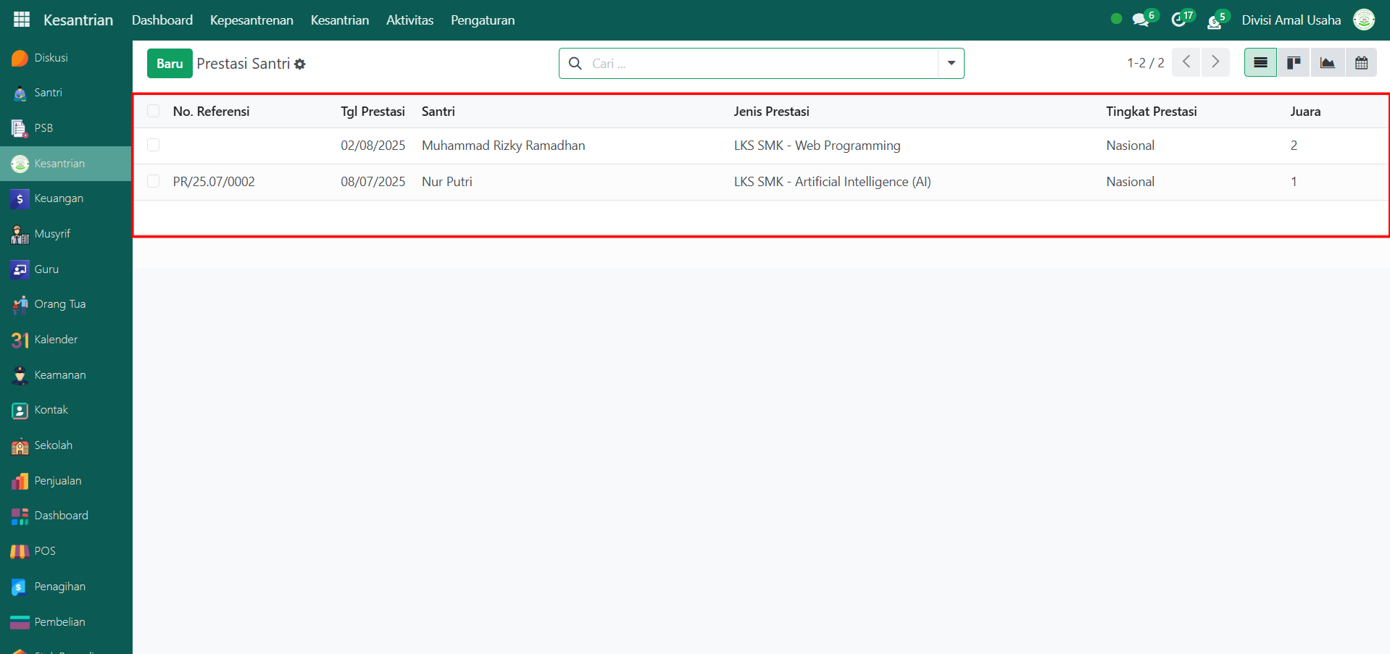The image size is (1390, 654).
Task: Tick the select-all checkbox in header
Action: [x=153, y=111]
